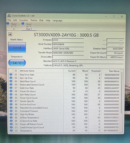Maximize the CrystalDiskInfo window

114,16
